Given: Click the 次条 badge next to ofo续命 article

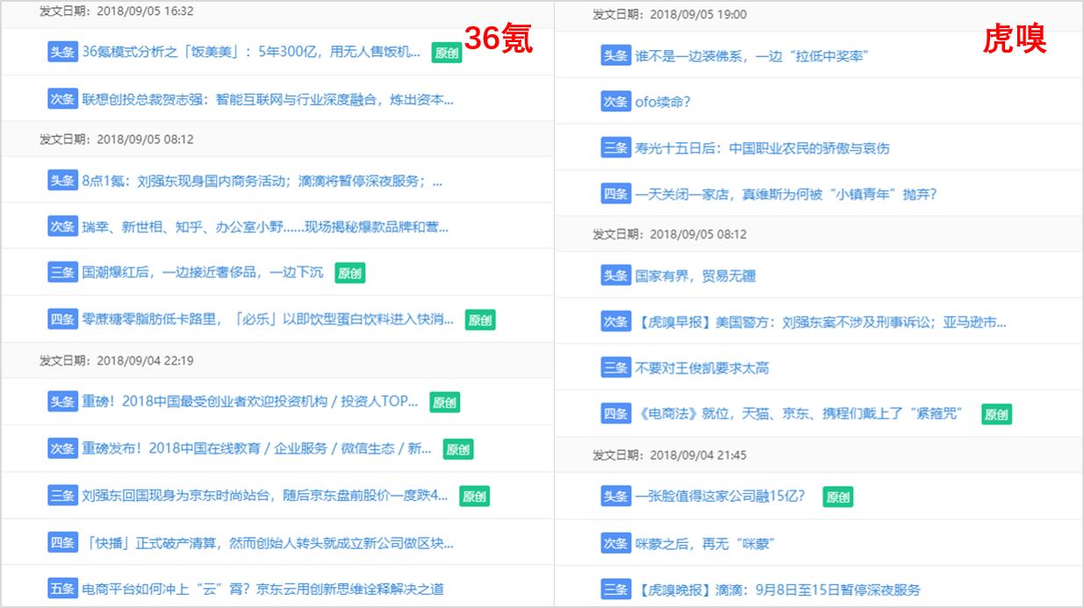Looking at the screenshot, I should click(614, 101).
